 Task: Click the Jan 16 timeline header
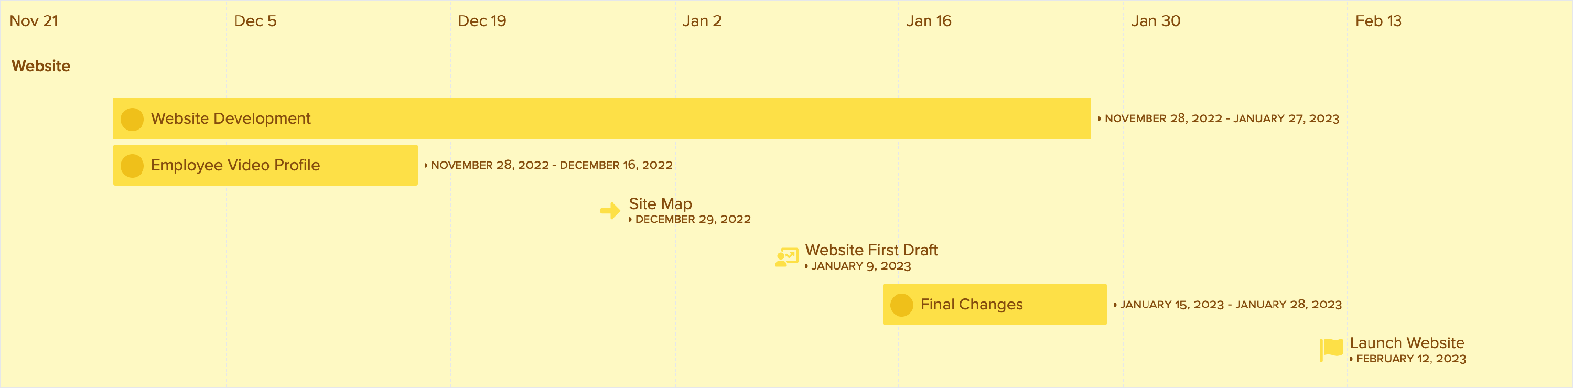coord(928,21)
